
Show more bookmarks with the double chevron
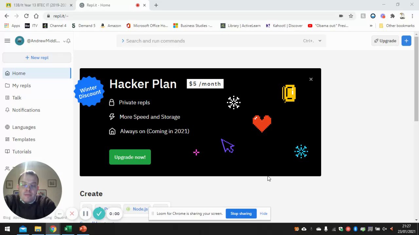(x=371, y=25)
